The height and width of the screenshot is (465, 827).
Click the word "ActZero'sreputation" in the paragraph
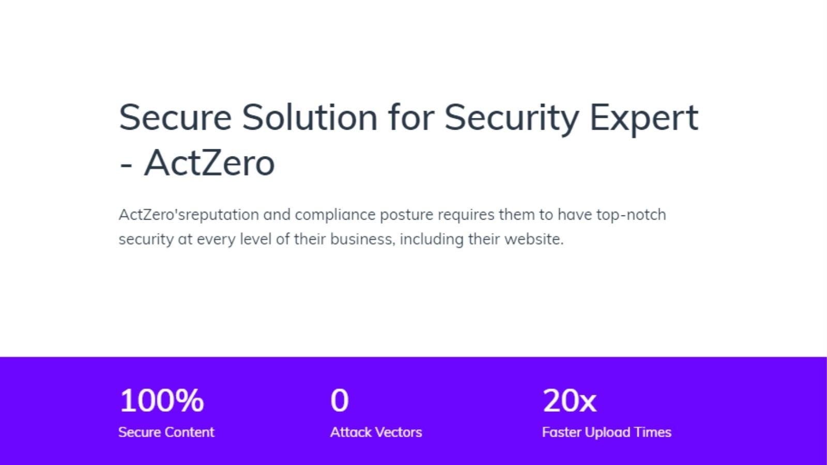tap(189, 215)
